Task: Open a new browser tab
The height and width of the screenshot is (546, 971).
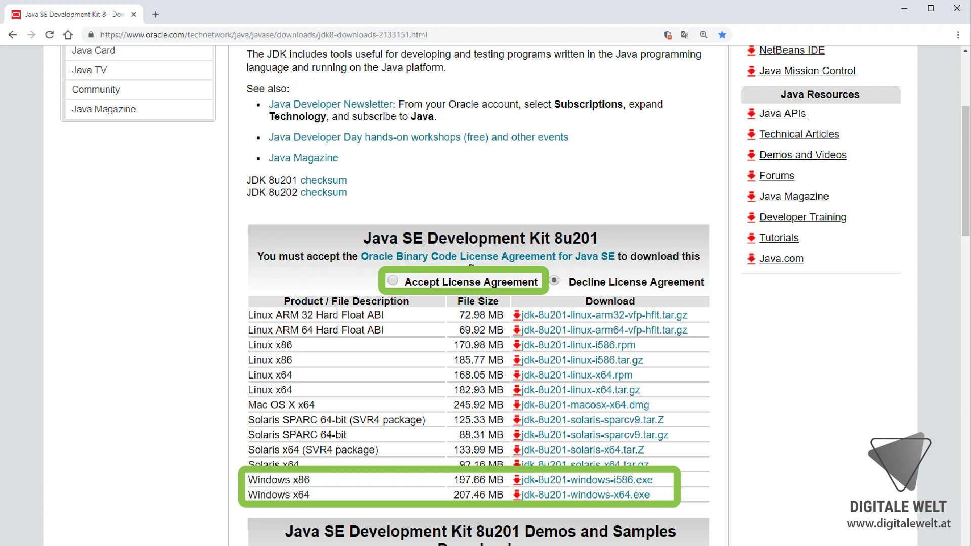Action: click(155, 14)
